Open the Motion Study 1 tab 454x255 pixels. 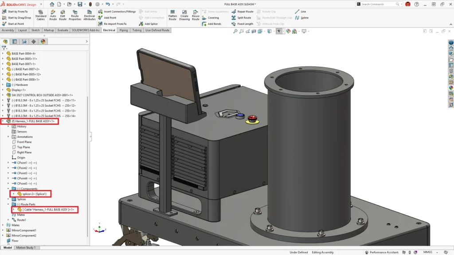pos(26,247)
